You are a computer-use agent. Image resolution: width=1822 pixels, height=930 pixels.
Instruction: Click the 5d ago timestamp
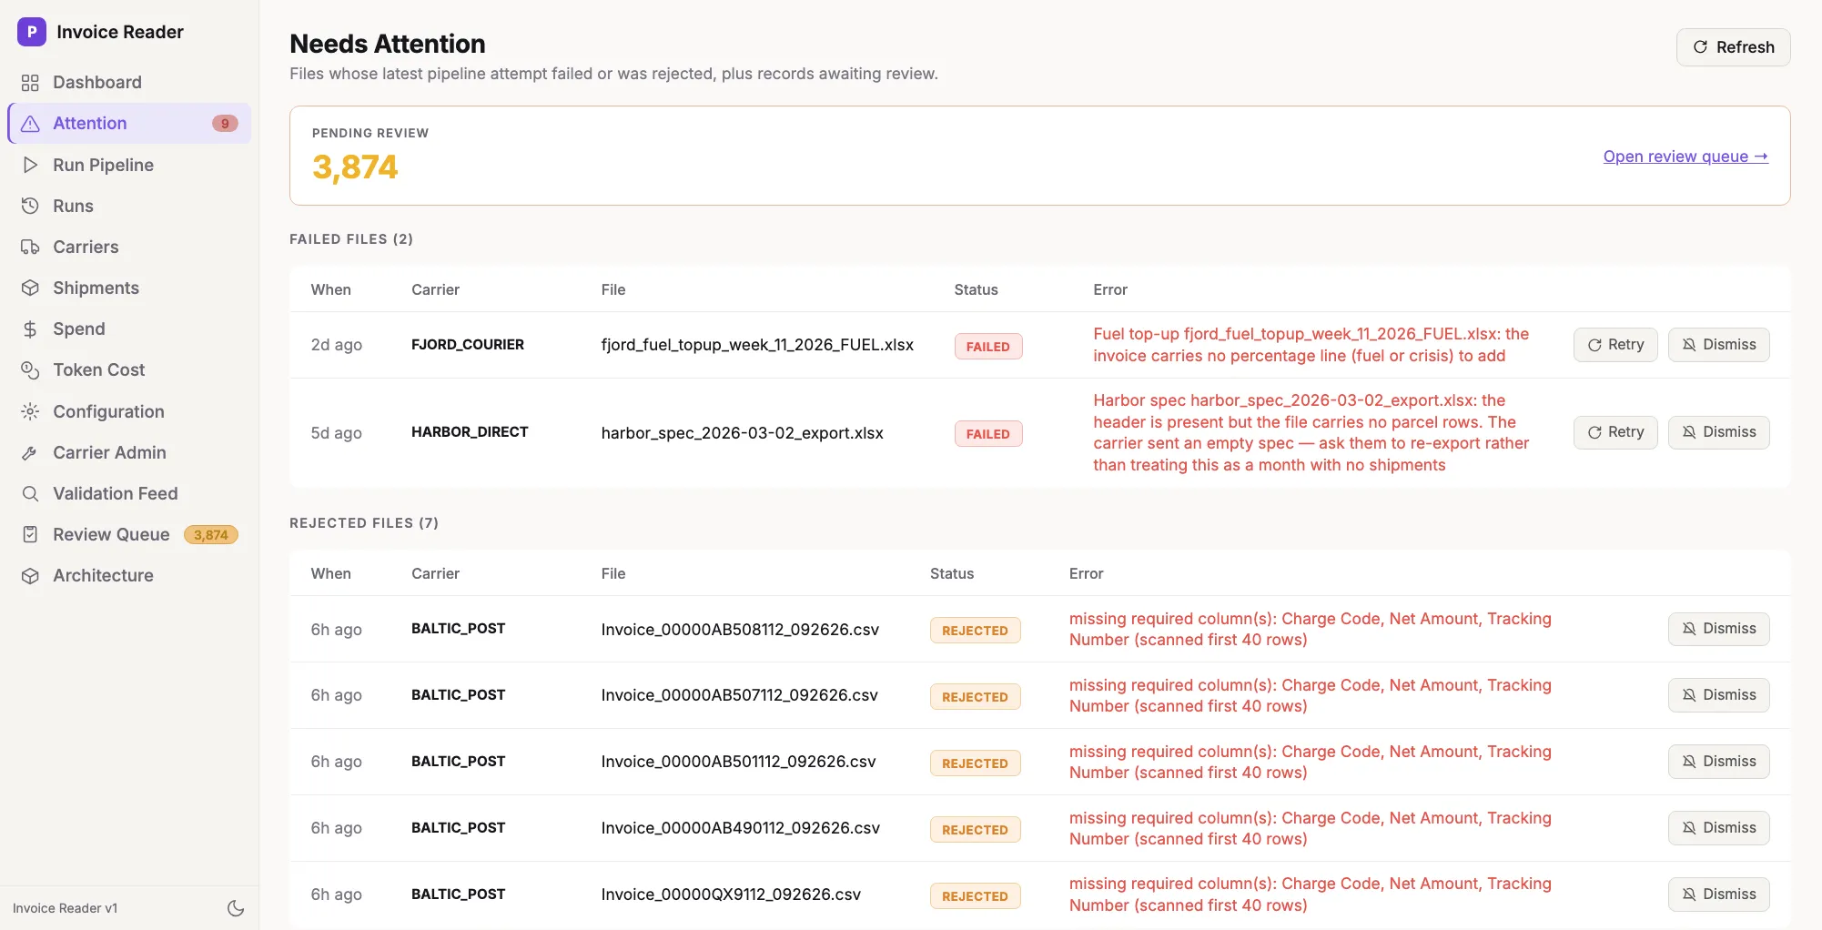(337, 433)
